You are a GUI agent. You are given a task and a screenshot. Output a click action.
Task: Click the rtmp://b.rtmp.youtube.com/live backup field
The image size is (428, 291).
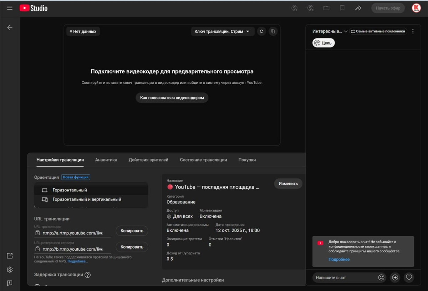coord(73,249)
